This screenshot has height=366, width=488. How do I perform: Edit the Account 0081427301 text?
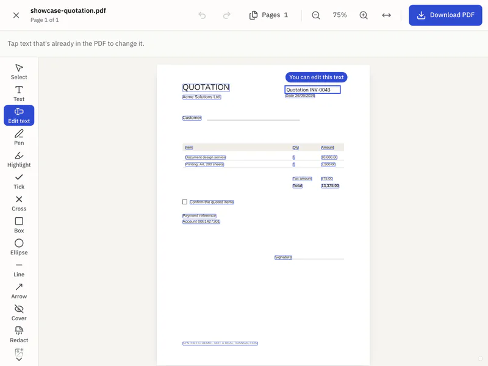201,221
